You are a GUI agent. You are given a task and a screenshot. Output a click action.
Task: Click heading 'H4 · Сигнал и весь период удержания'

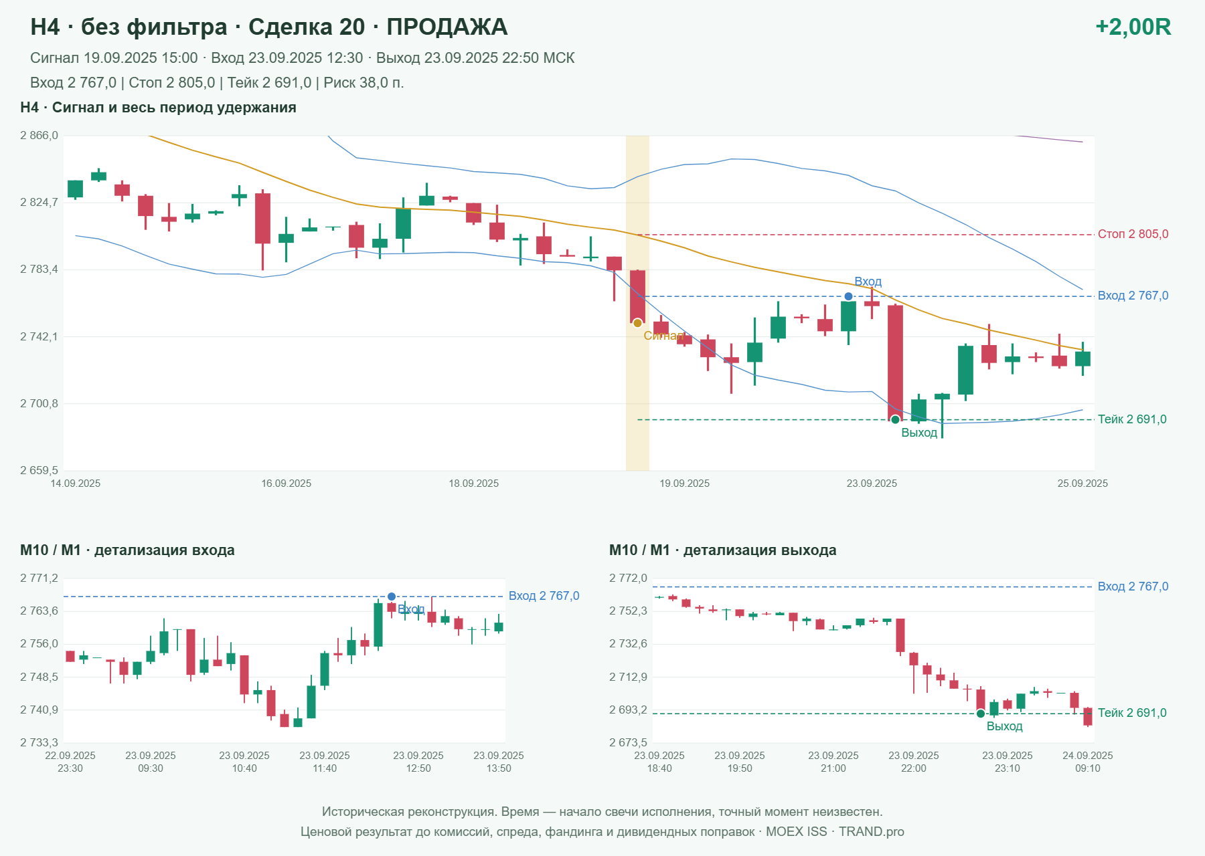point(158,108)
